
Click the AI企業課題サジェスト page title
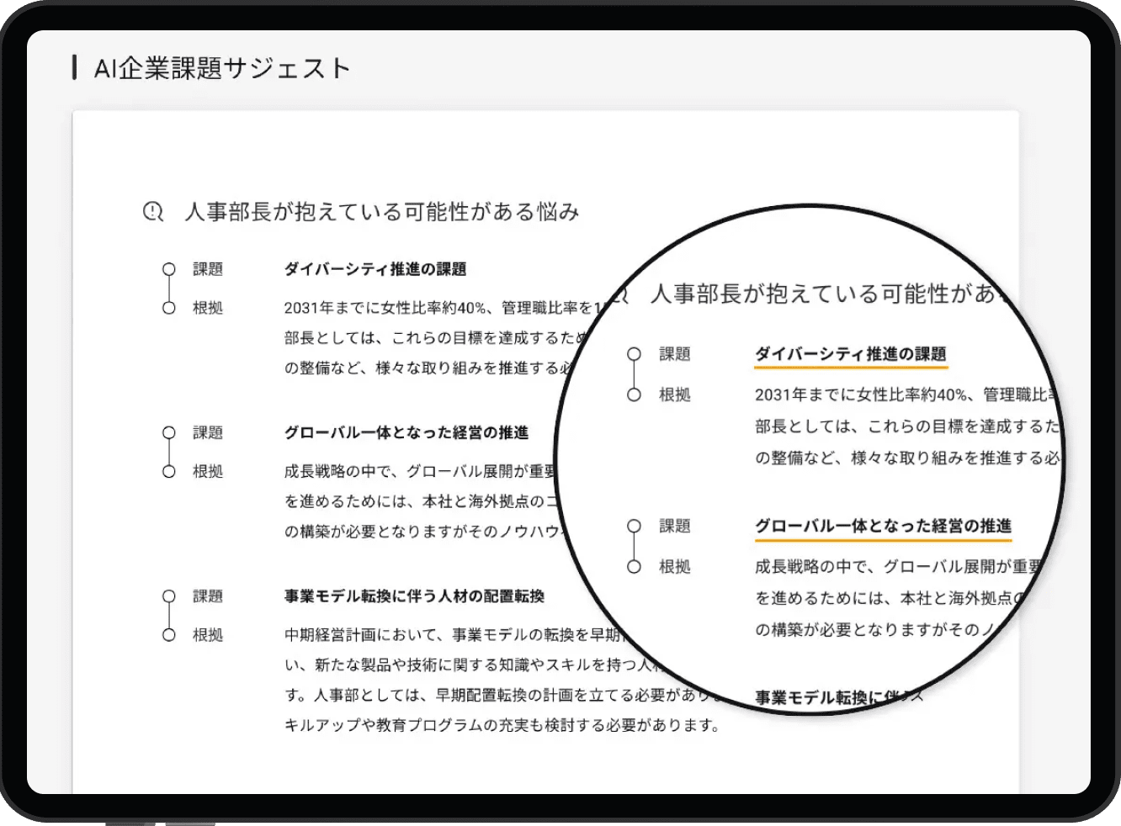tap(222, 68)
